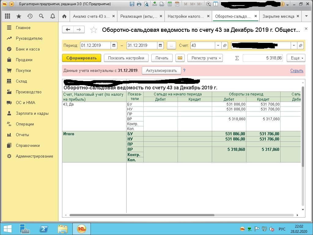313x235 pixels.
Task: Click the save diskette icon in title bar
Action: (132, 4)
